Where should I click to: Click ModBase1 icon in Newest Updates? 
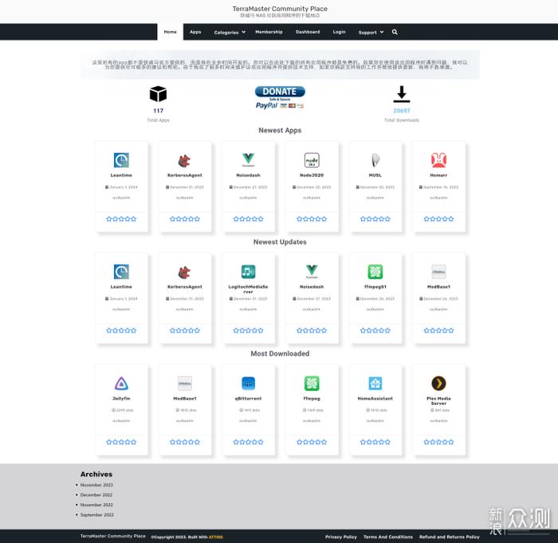point(438,272)
